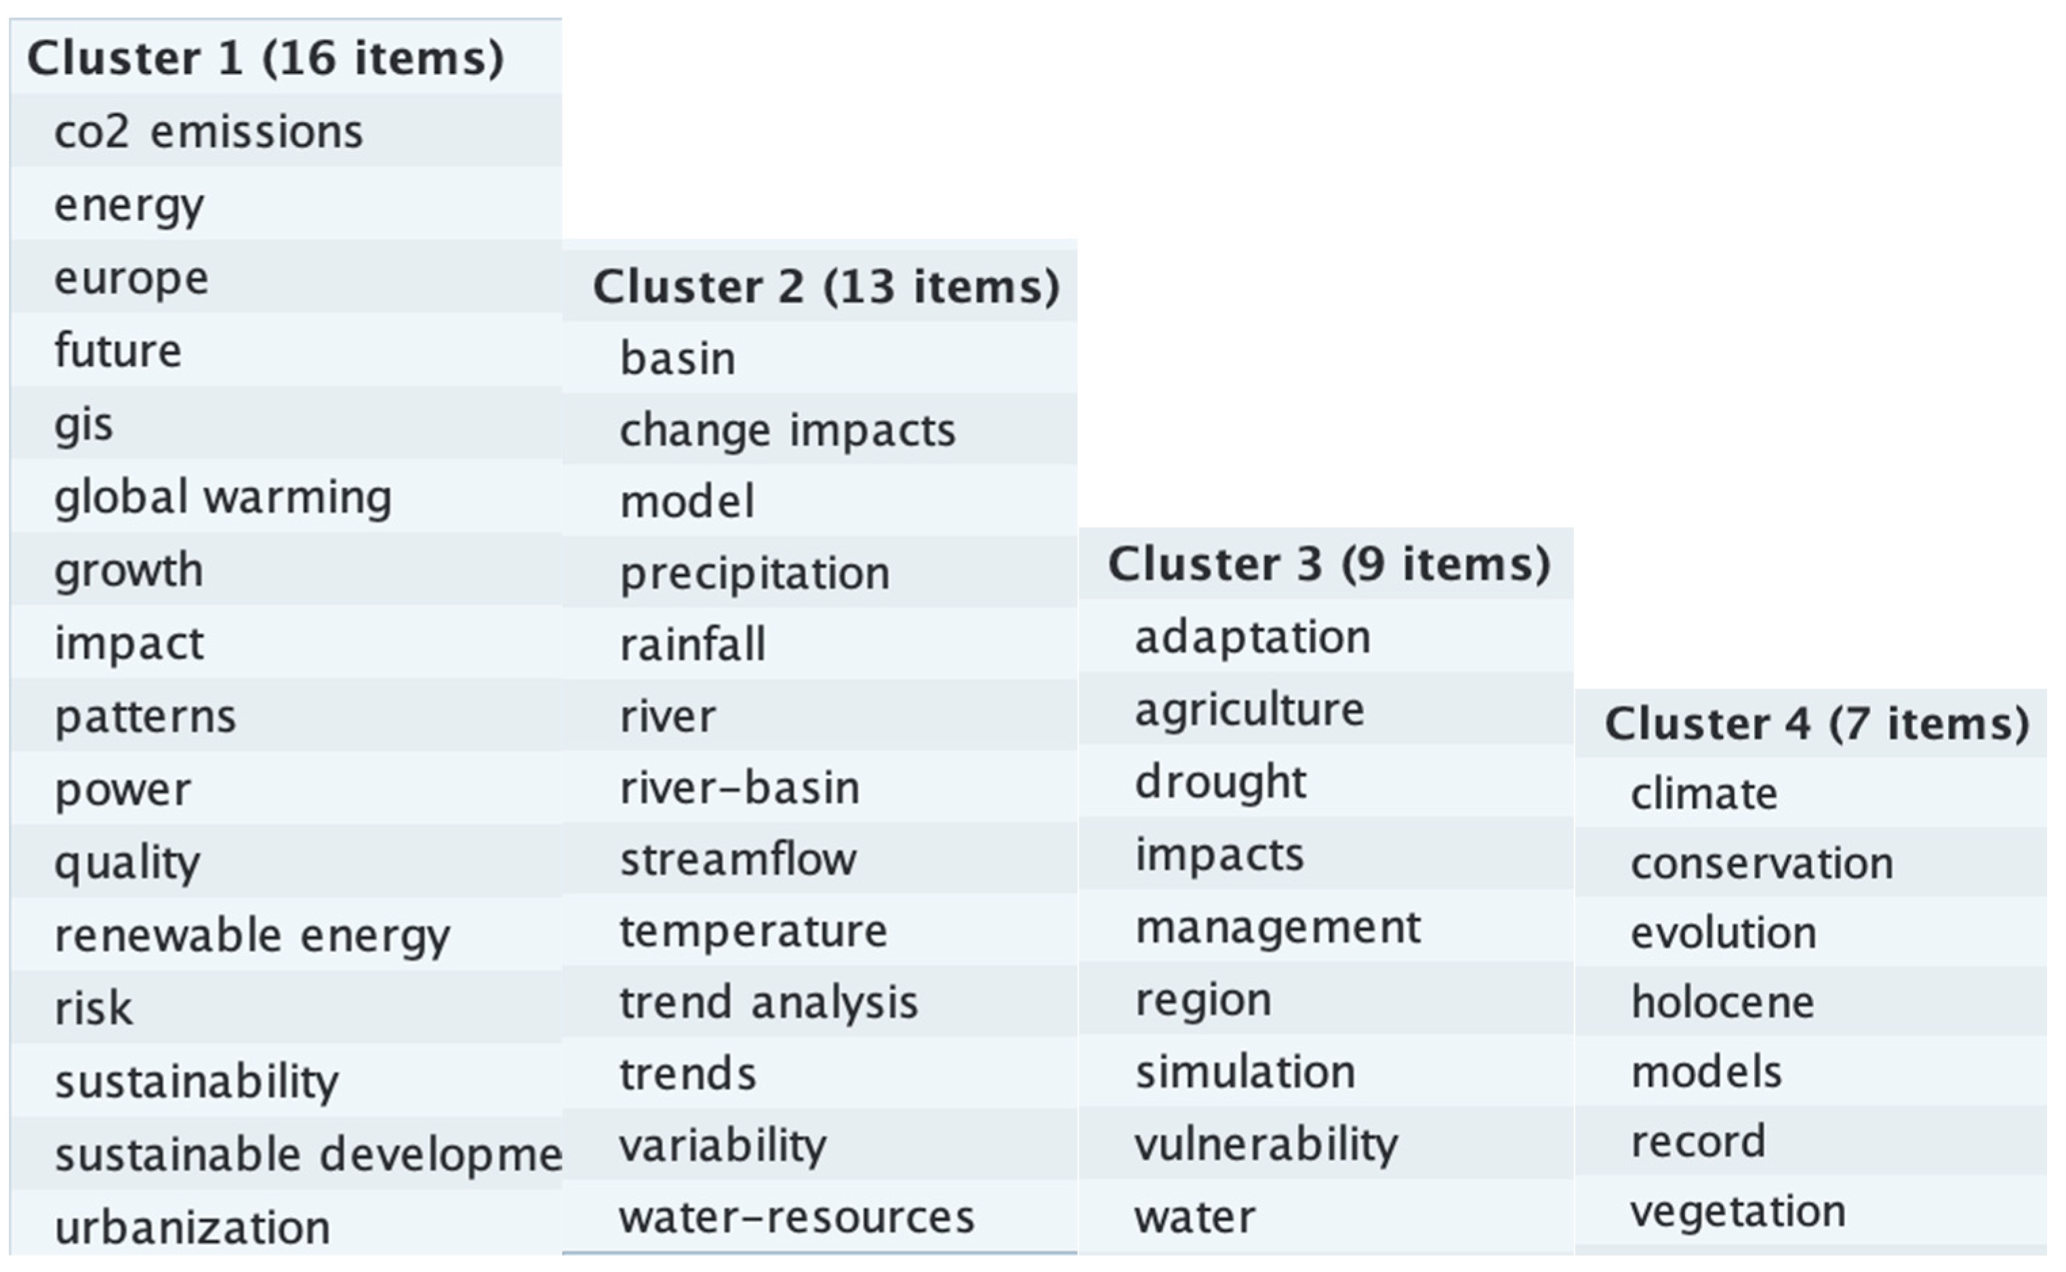Choose the river-basin item
Image resolution: width=2066 pixels, height=1272 pixels.
[x=820, y=787]
